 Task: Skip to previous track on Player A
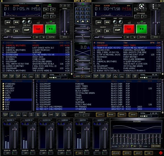pyautogui.click(x=8, y=22)
